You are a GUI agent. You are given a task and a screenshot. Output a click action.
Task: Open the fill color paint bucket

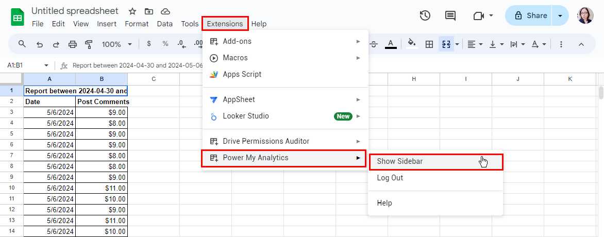click(411, 44)
